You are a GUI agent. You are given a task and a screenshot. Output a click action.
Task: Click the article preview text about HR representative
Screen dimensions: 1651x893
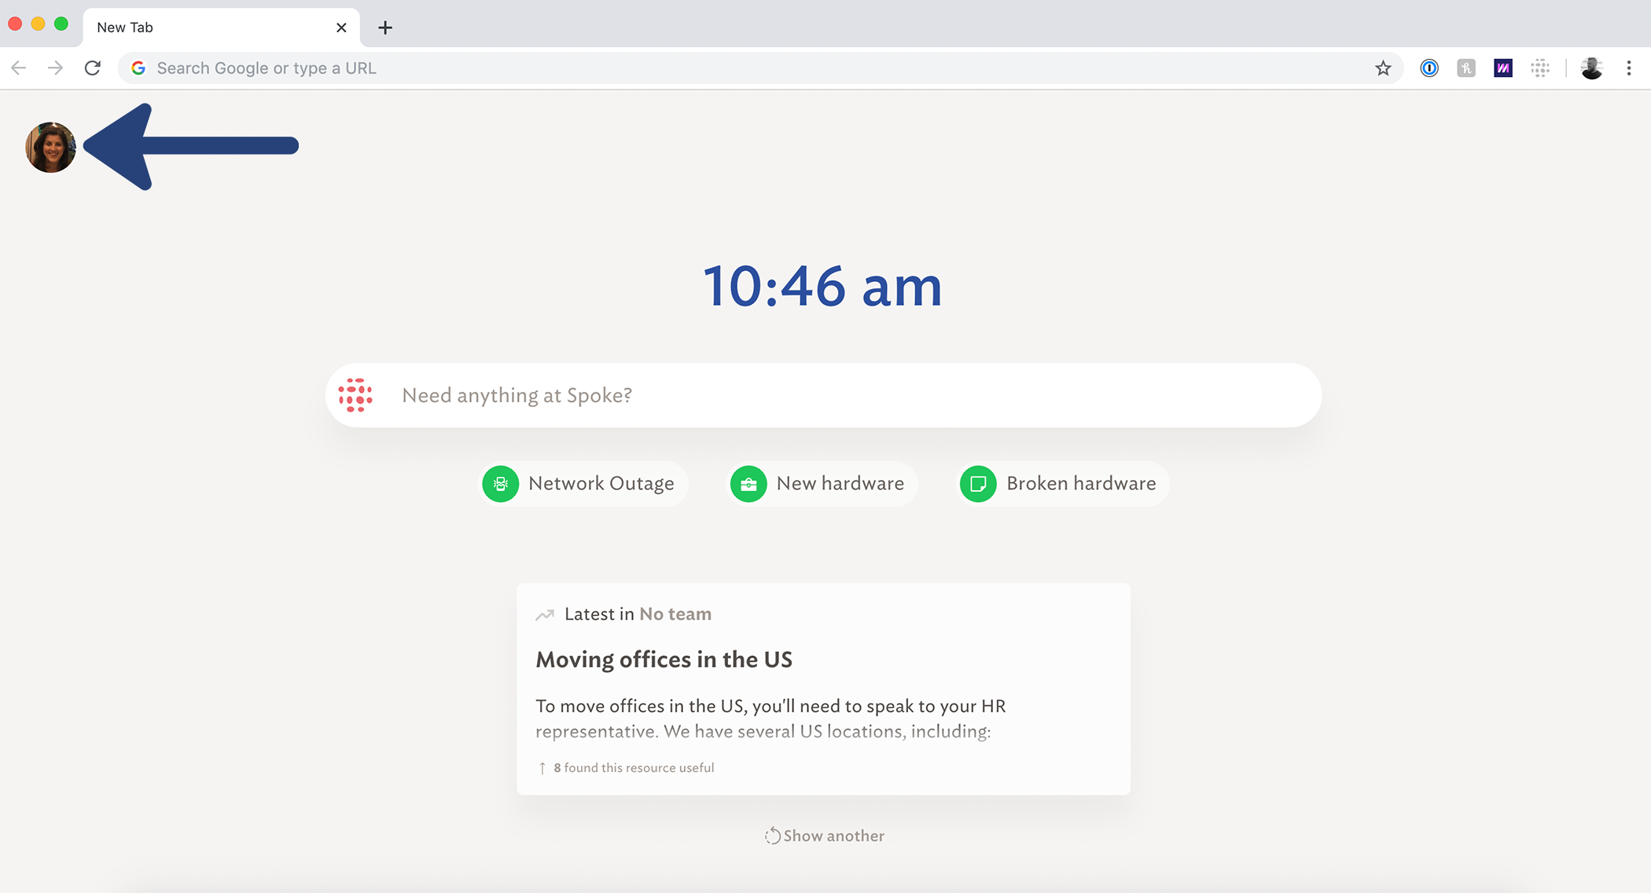770,719
